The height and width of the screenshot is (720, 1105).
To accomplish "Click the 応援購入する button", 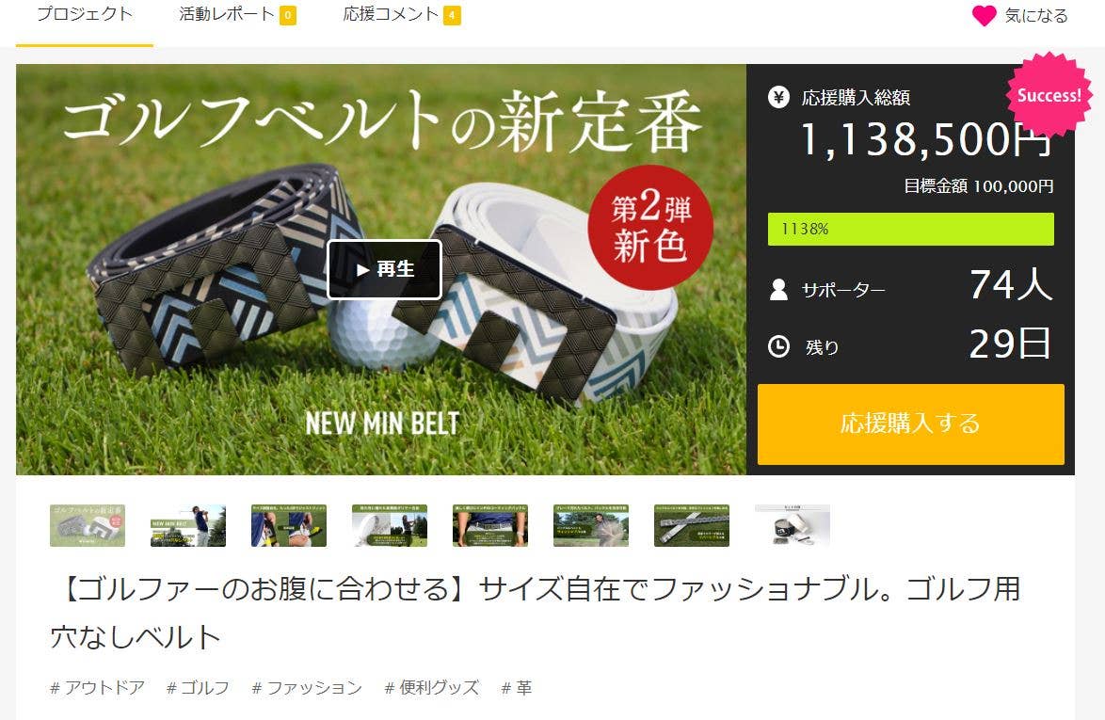I will pyautogui.click(x=910, y=424).
